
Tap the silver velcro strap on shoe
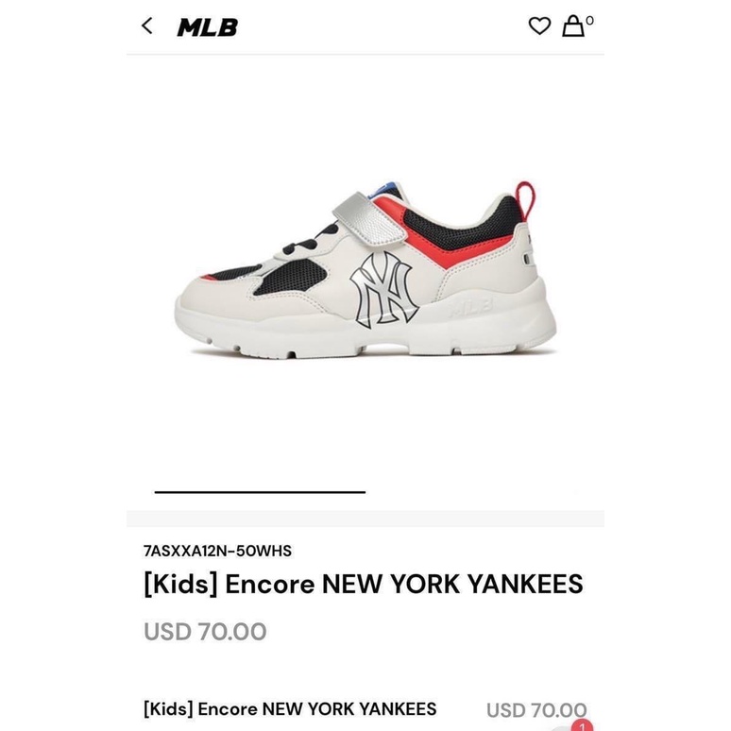[x=369, y=219]
